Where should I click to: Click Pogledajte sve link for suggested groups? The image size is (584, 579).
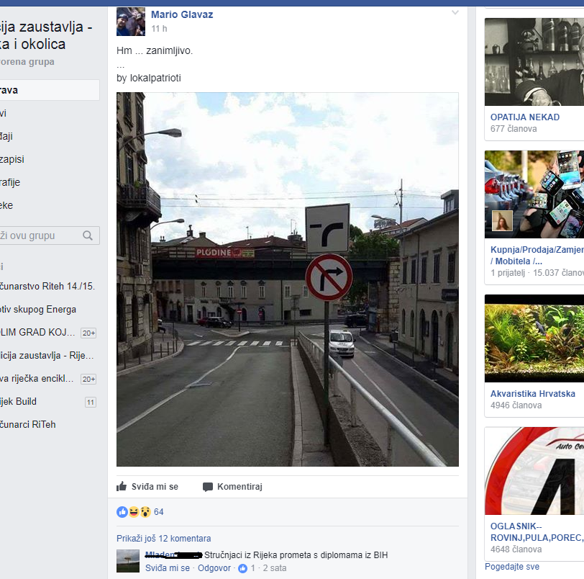(x=512, y=567)
